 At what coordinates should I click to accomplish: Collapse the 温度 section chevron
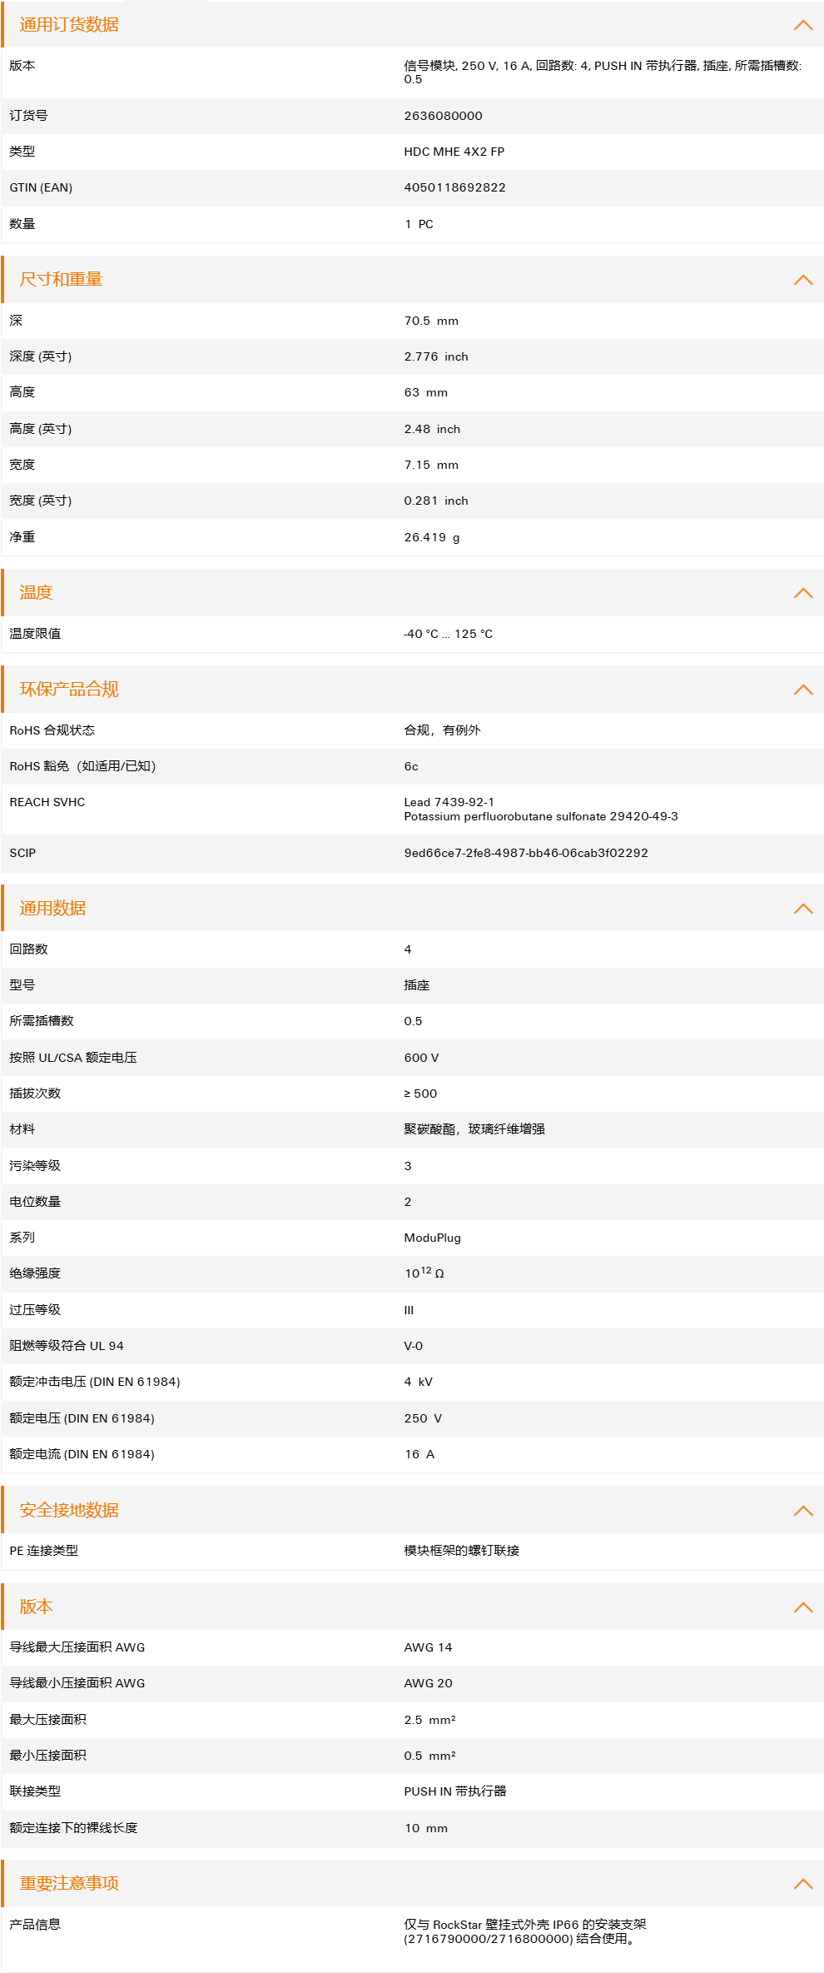click(803, 593)
